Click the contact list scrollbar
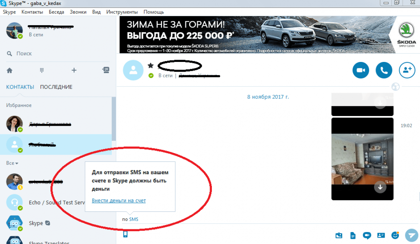 coord(114,119)
